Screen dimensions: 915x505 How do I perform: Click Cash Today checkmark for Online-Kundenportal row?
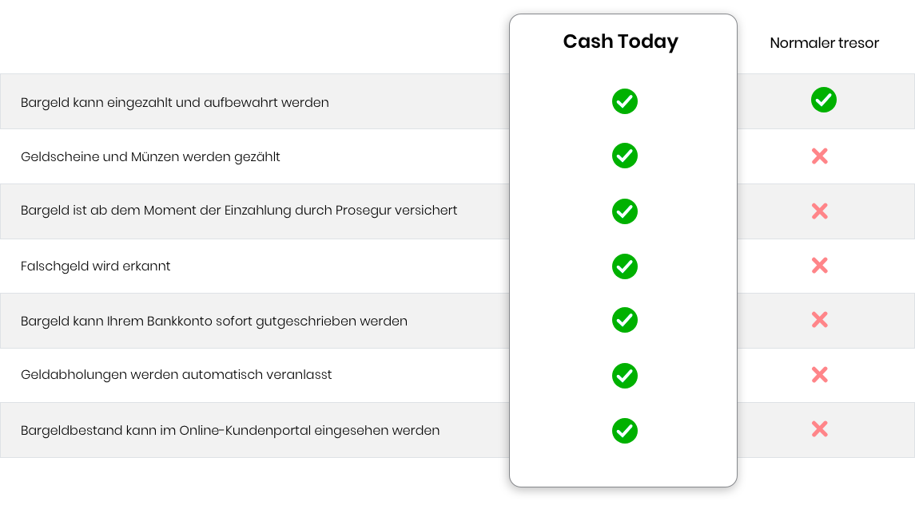point(624,430)
